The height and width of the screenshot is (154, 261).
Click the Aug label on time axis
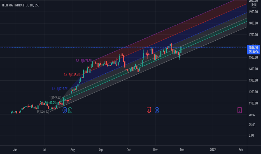pos(73,150)
